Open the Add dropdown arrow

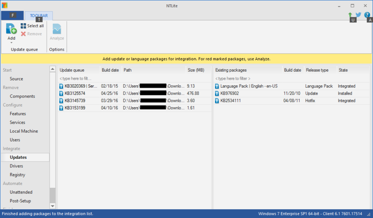[x=11, y=42]
